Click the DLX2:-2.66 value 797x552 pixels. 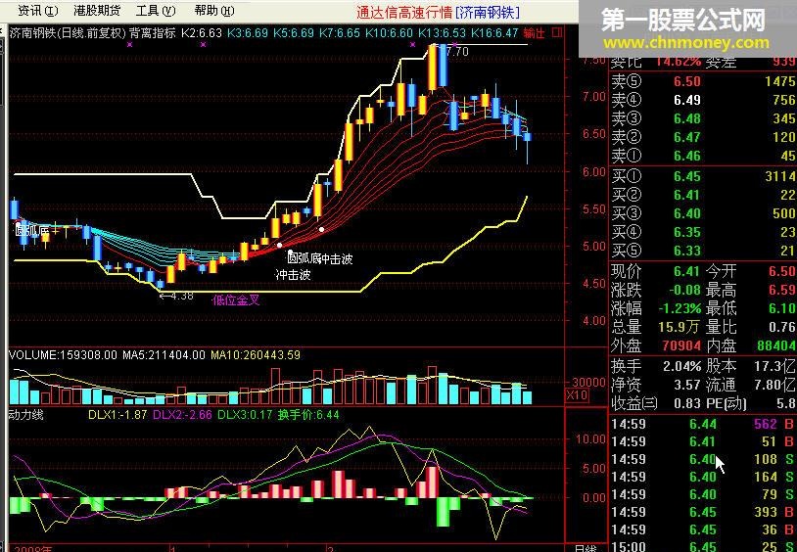pyautogui.click(x=182, y=415)
